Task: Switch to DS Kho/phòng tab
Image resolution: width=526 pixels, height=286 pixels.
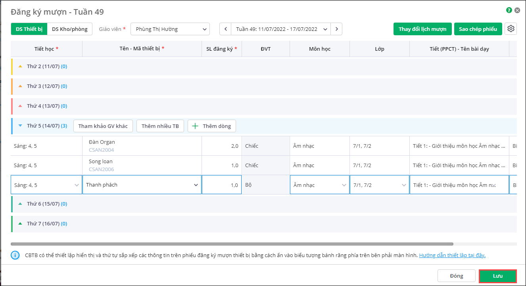Action: pos(70,29)
